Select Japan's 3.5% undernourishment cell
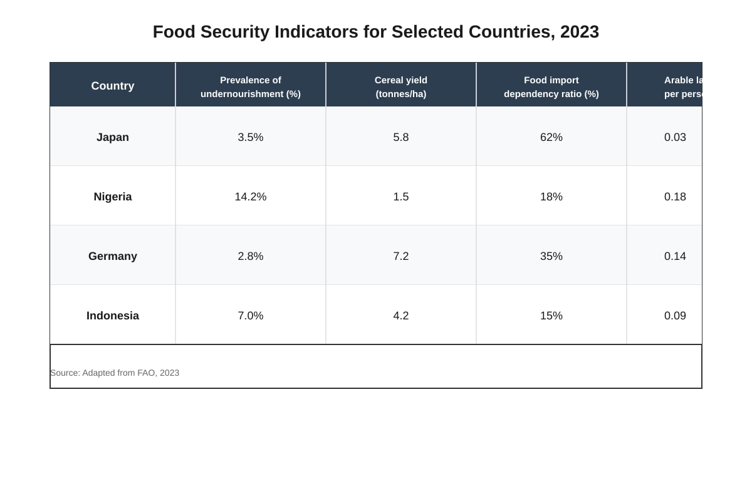The image size is (752, 501). click(251, 137)
